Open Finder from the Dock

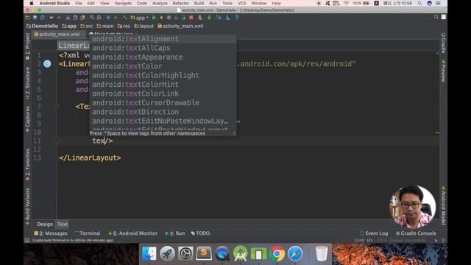149,253
